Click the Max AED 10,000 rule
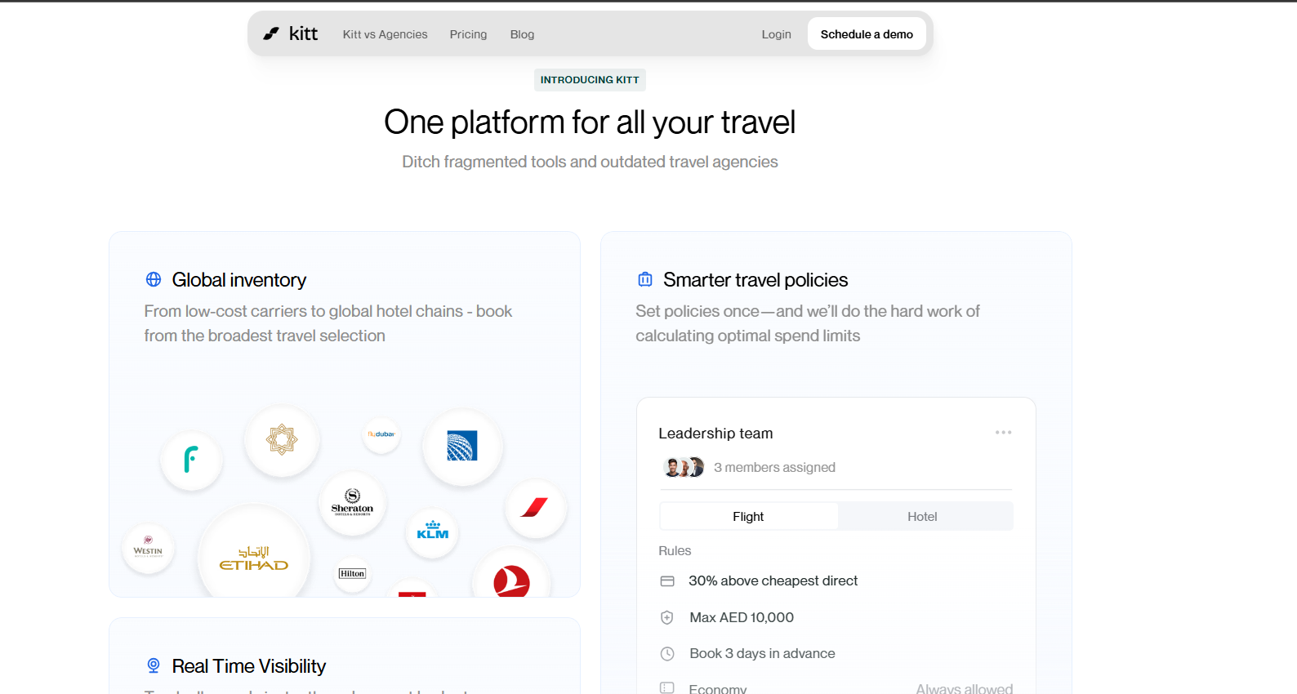The width and height of the screenshot is (1297, 694). 742,617
